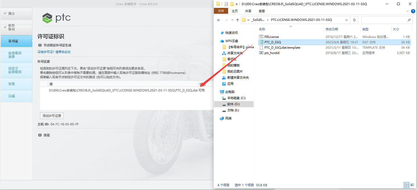Switch to the 共享 ribbon tab
The width and height of the screenshot is (418, 190).
pyautogui.click(x=248, y=11)
